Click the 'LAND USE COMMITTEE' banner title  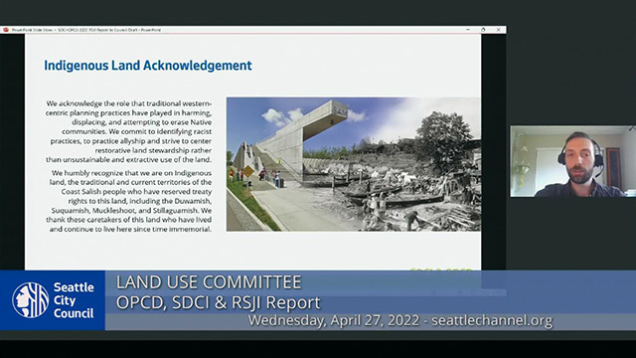[209, 282]
